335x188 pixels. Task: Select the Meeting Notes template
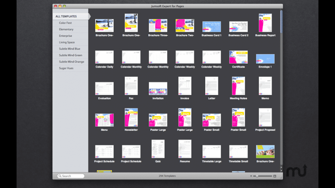[x=238, y=86]
